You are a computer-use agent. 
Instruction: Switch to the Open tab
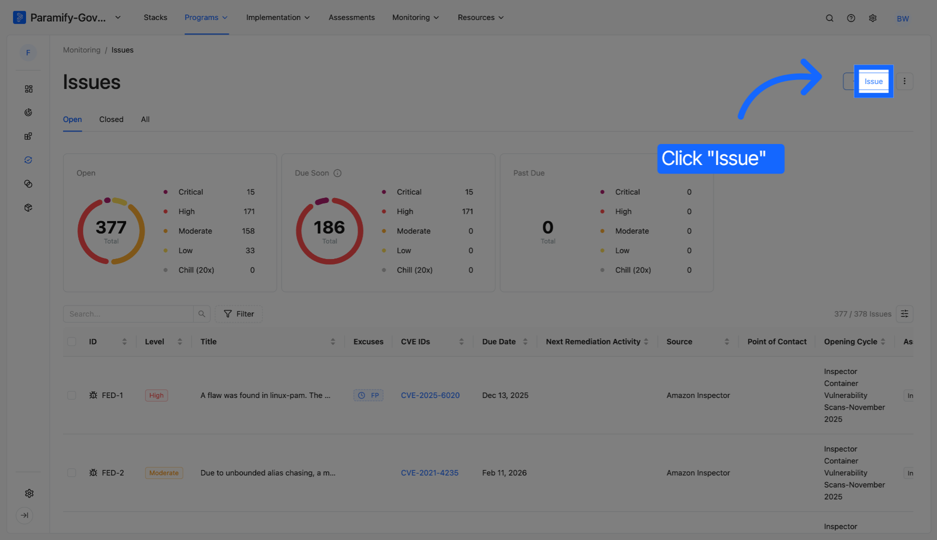tap(73, 119)
